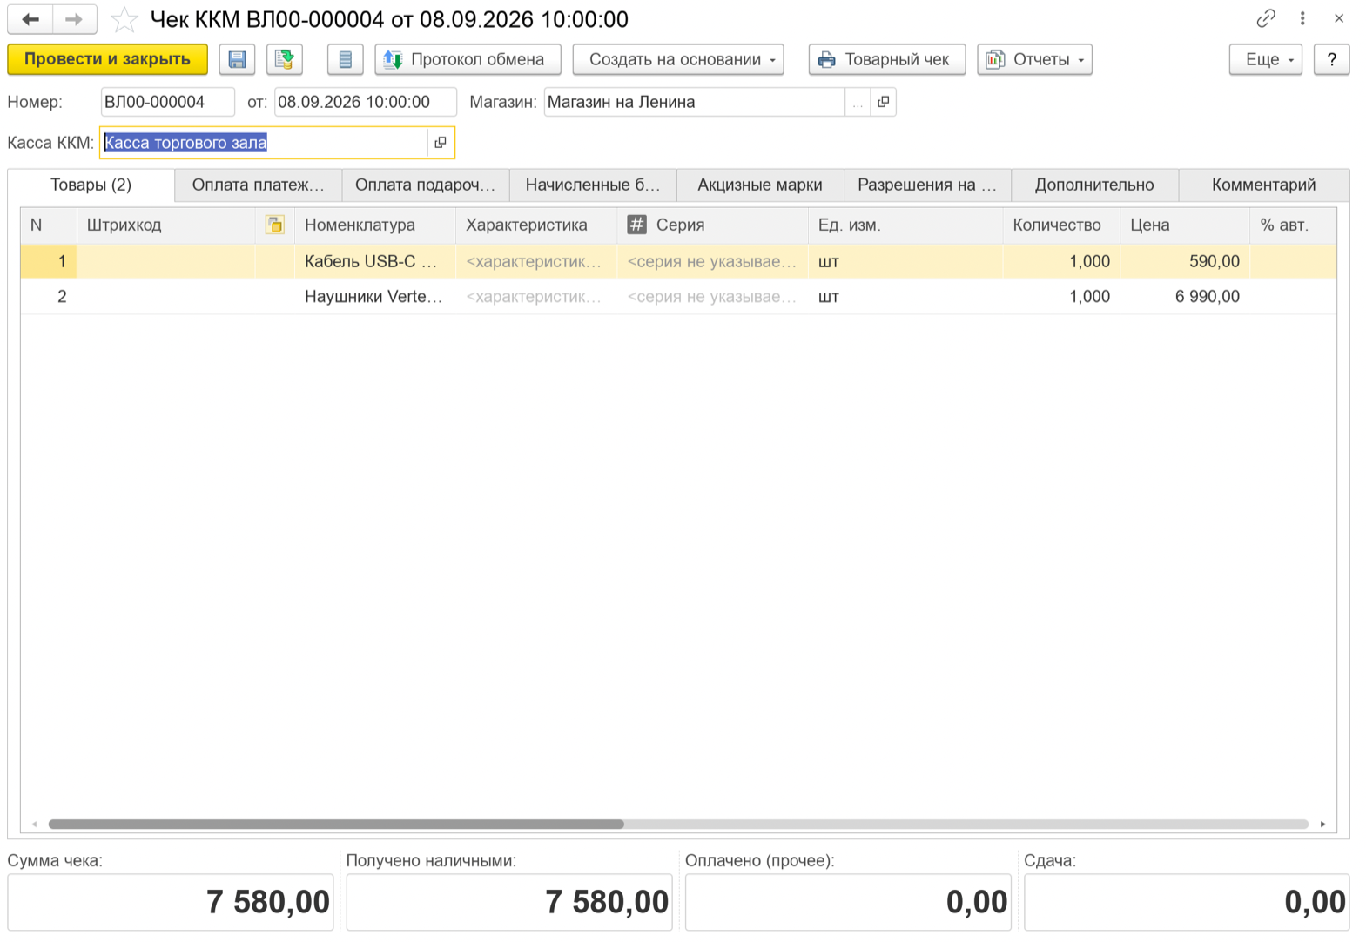
Task: Switch to Оплата платеж… tab
Action: pyautogui.click(x=258, y=185)
